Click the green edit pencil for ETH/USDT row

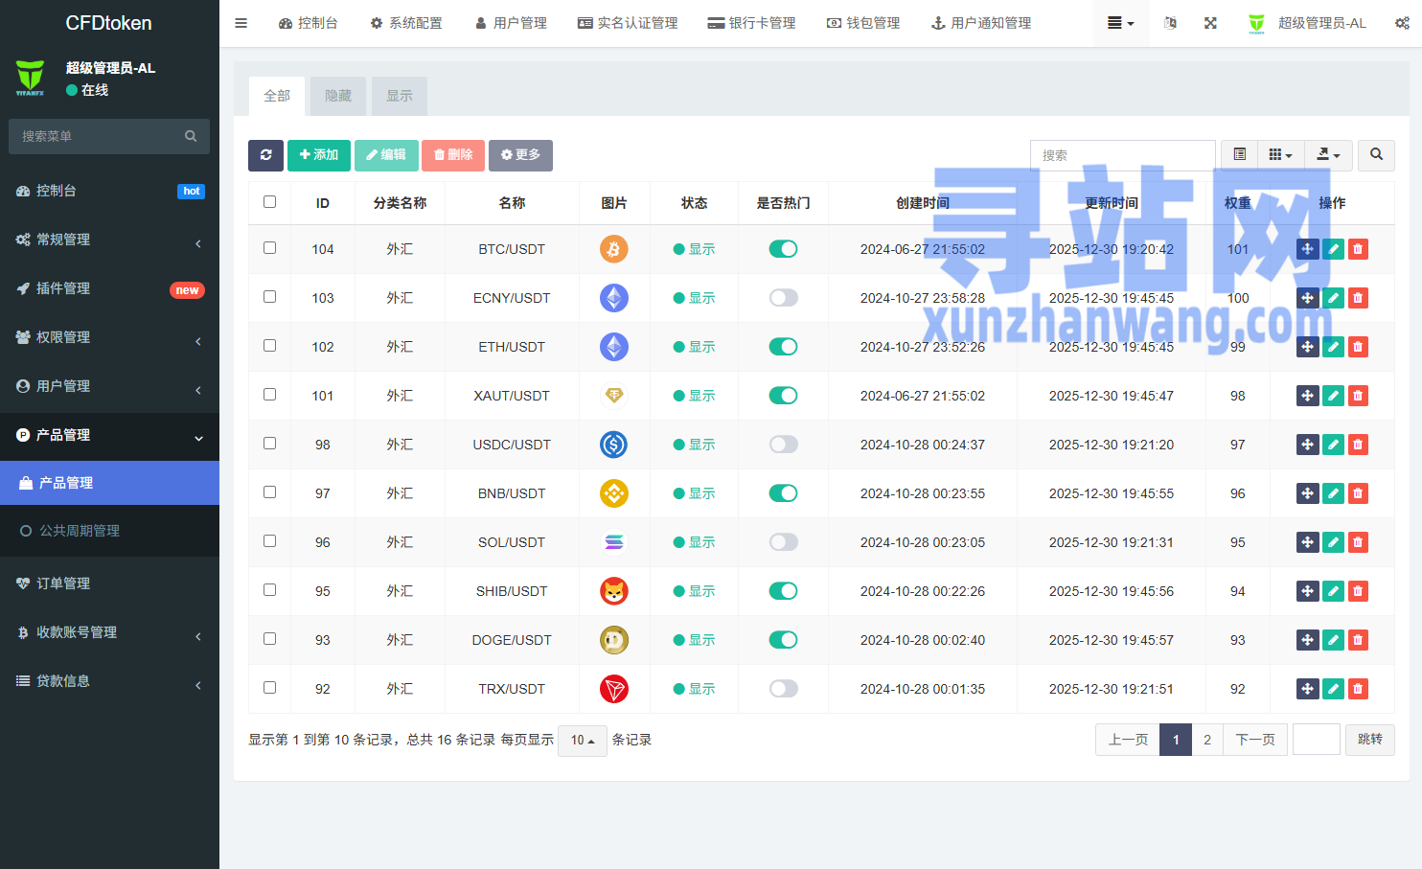pyautogui.click(x=1333, y=347)
